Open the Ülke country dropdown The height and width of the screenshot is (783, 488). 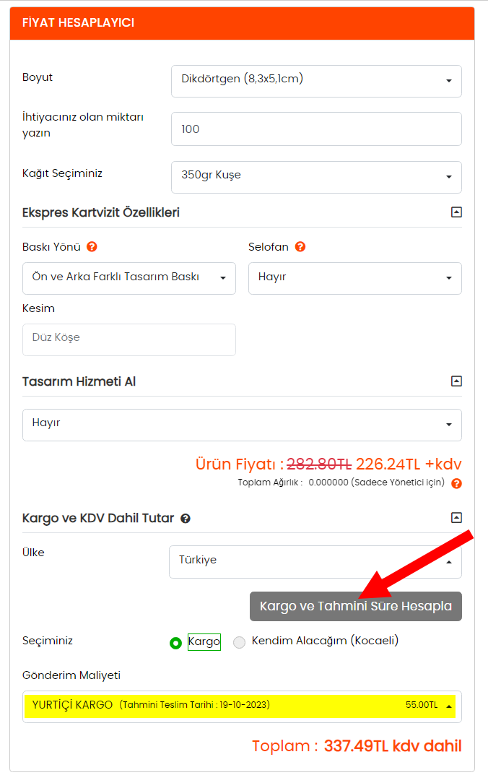315,561
